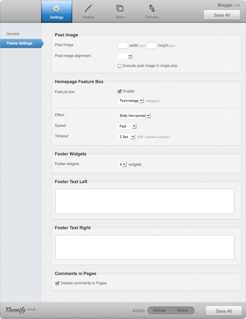Open the Technology category dropdown
The image size is (246, 319).
(x=130, y=101)
